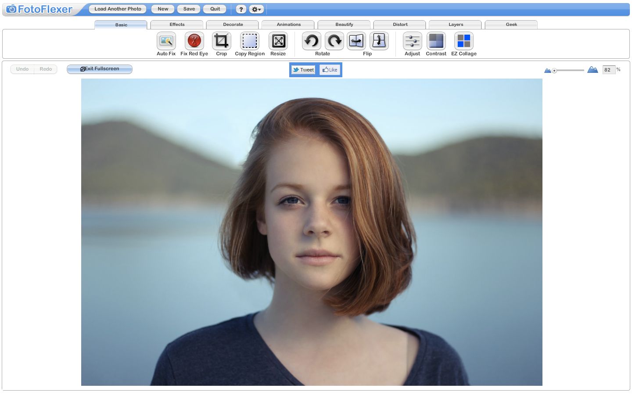632x395 pixels.
Task: Activate the Copy Region tool
Action: click(x=250, y=41)
